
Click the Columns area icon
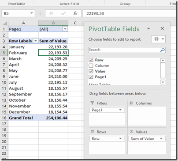pyautogui.click(x=131, y=103)
